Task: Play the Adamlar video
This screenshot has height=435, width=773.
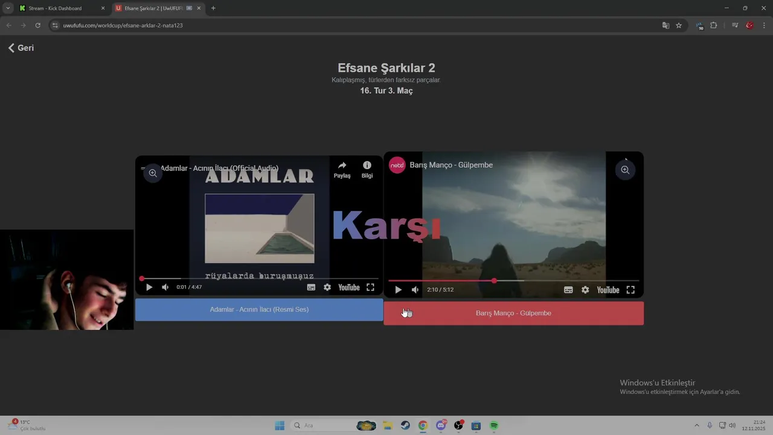Action: [x=149, y=288]
